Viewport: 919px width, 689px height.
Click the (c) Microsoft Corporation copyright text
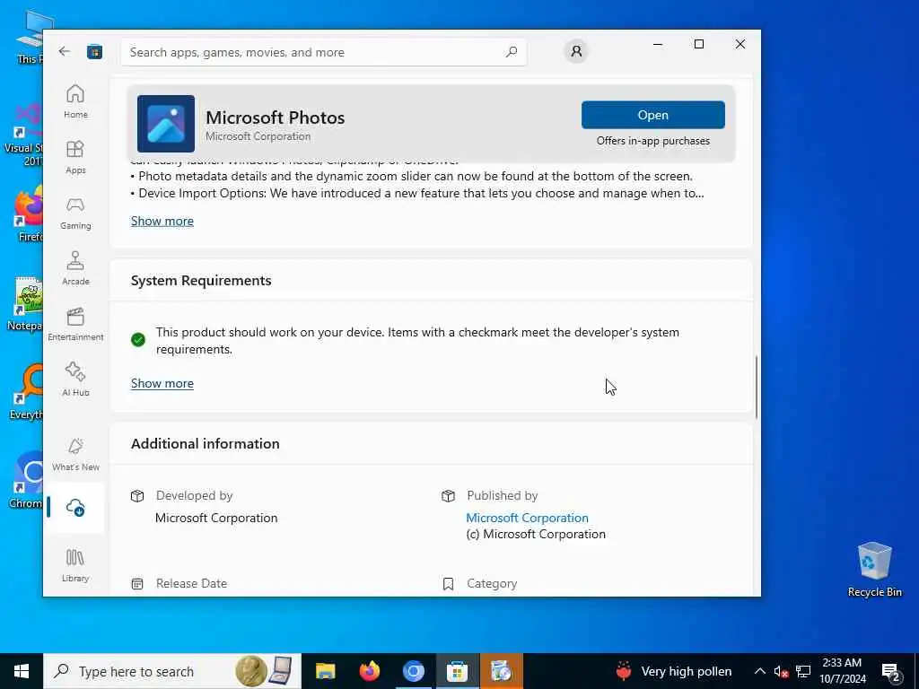(x=536, y=535)
